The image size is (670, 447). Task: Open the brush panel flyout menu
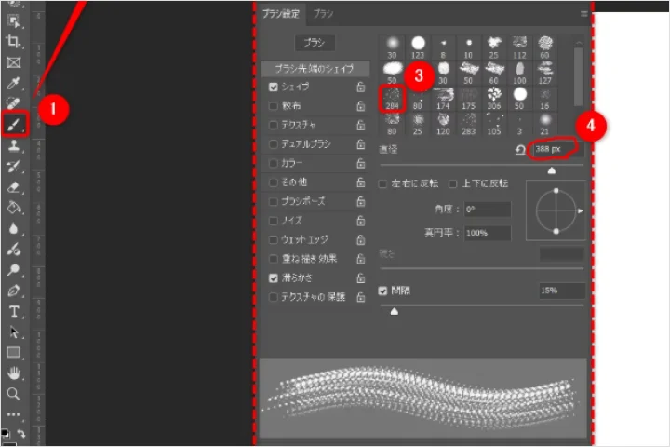coord(583,14)
